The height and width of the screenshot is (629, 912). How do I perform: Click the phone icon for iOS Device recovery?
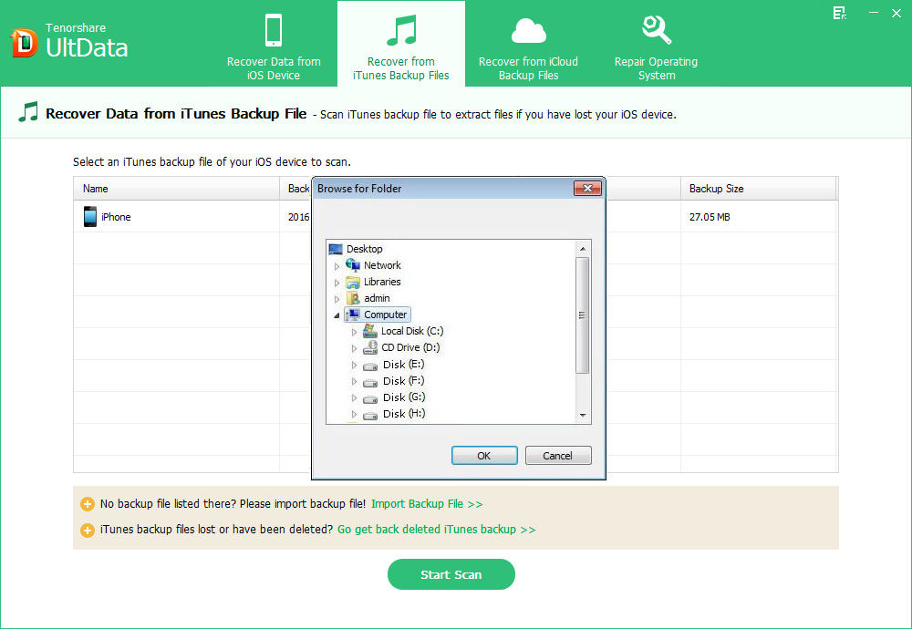pyautogui.click(x=274, y=30)
